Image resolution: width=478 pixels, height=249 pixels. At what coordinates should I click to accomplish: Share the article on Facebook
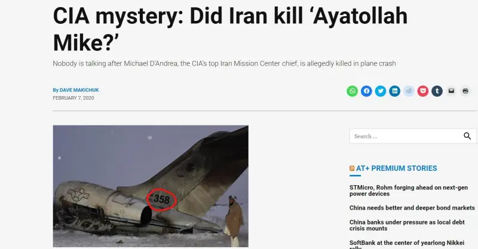click(x=366, y=91)
